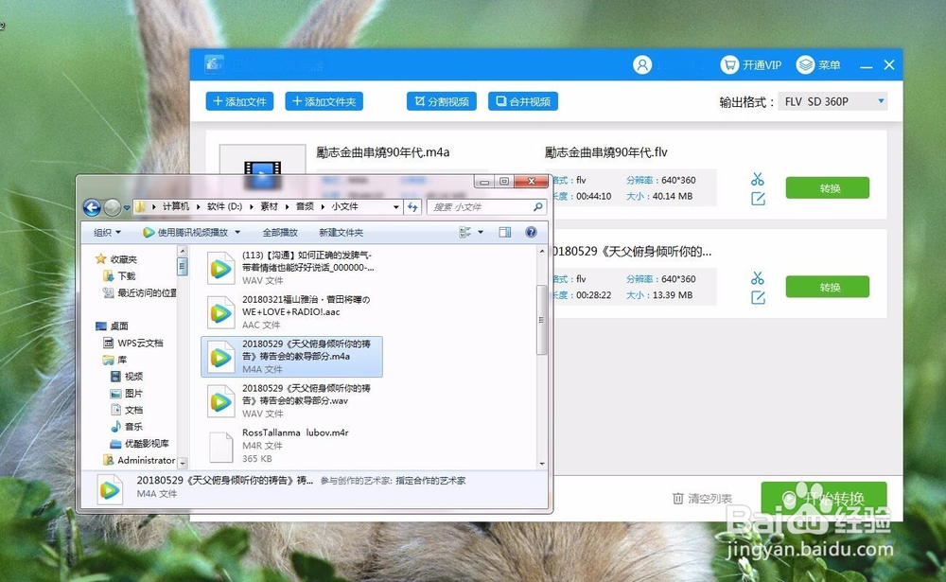Image resolution: width=946 pixels, height=582 pixels.
Task: Click the 分割视频 toolbar button
Action: pos(441,101)
